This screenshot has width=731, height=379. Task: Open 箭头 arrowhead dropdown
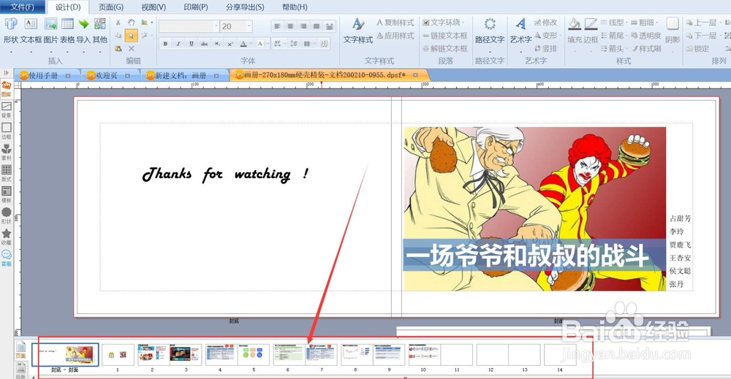[613, 48]
